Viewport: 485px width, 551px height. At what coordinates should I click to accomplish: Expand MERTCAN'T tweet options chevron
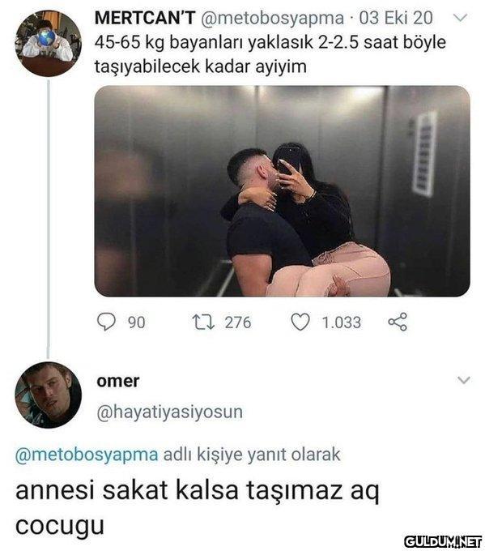461,17
